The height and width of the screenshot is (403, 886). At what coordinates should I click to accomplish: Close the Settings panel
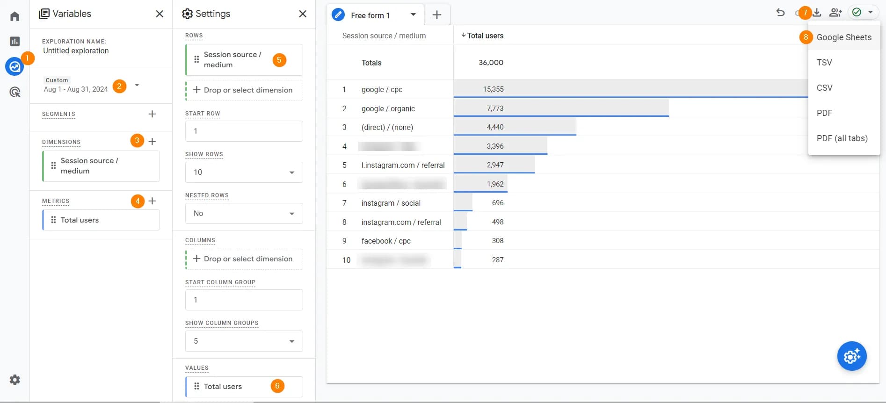point(303,14)
